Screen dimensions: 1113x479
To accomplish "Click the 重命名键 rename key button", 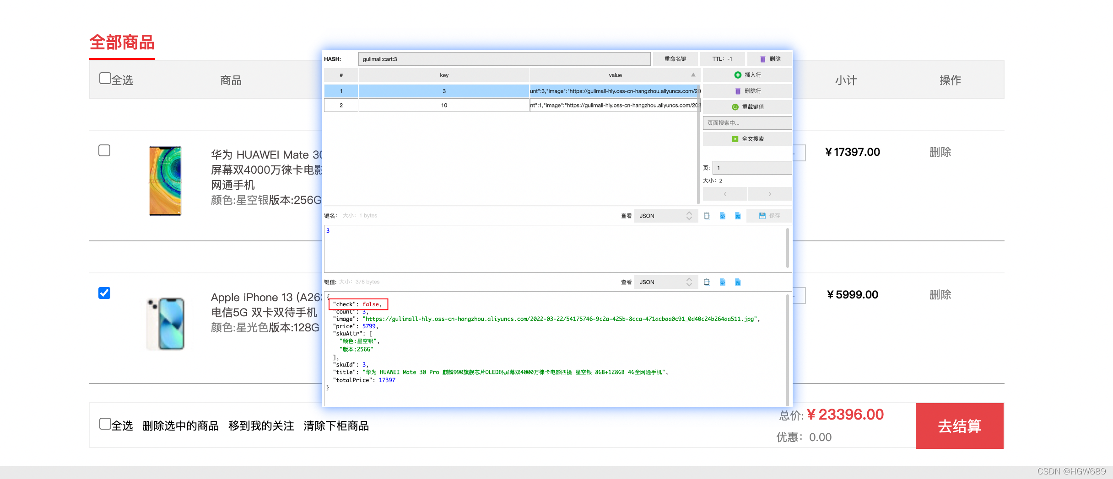I will click(675, 59).
